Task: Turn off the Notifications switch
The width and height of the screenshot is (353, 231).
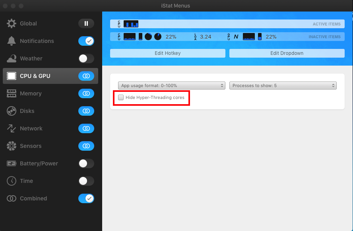Action: 86,41
